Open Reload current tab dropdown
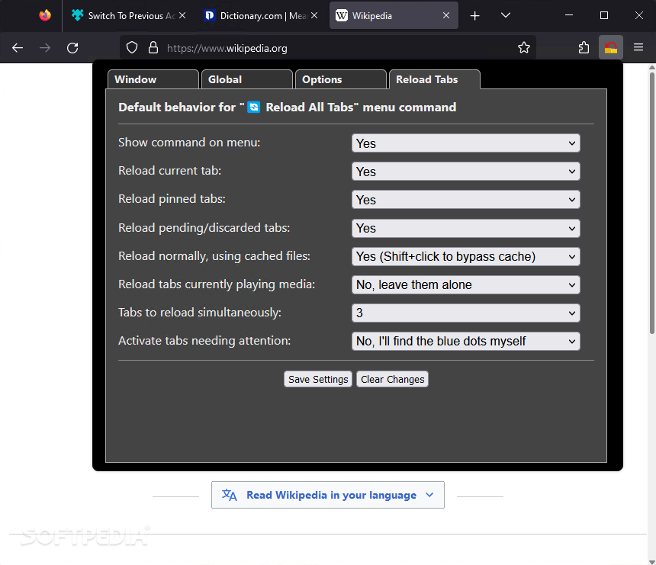Image resolution: width=656 pixels, height=565 pixels. coord(465,172)
